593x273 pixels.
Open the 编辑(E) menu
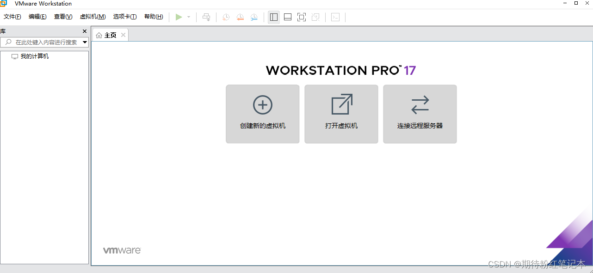[37, 17]
